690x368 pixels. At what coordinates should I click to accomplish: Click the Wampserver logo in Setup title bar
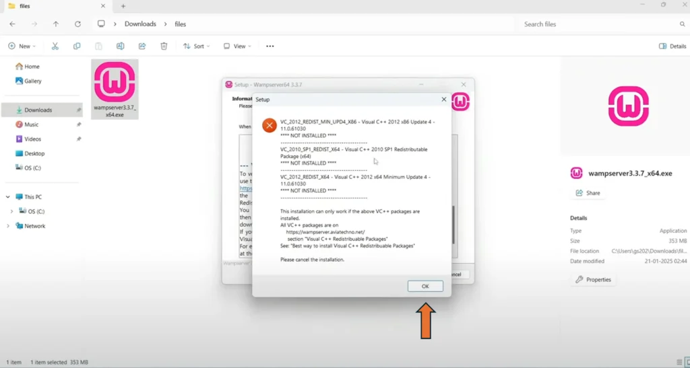point(229,84)
